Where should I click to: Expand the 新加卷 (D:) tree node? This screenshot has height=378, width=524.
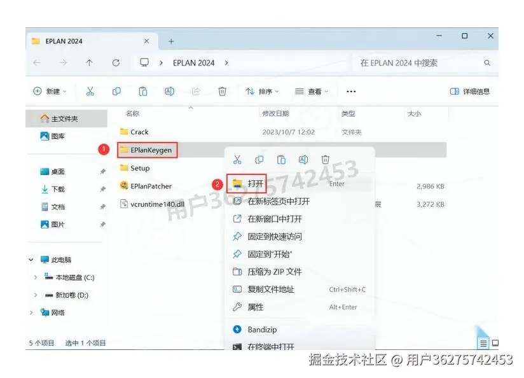tap(36, 295)
